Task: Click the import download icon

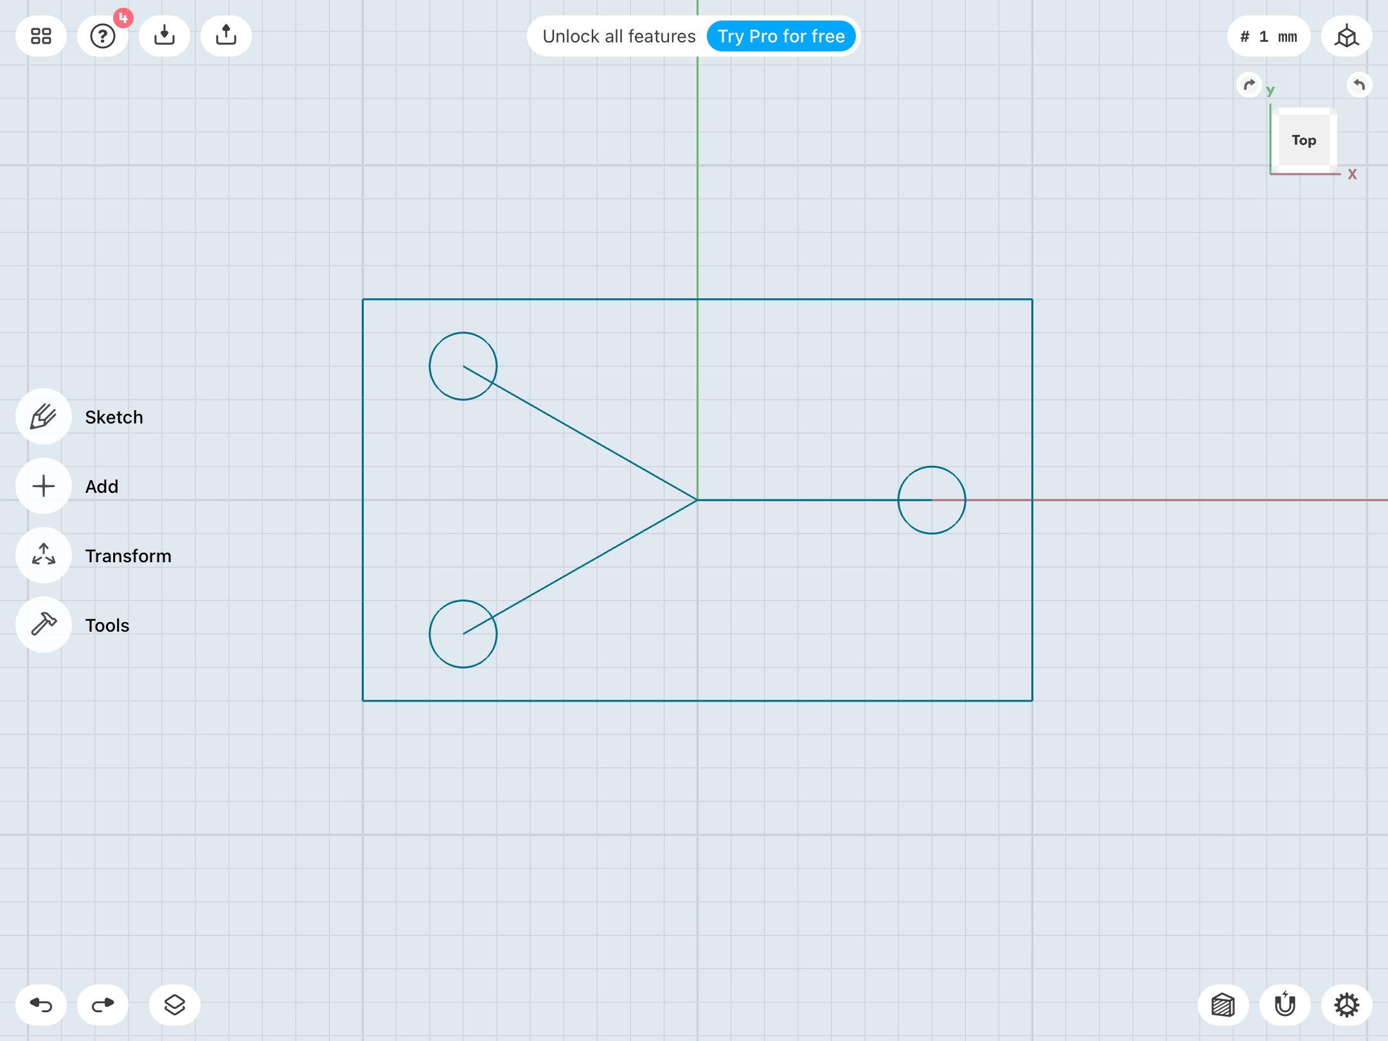Action: [x=165, y=37]
